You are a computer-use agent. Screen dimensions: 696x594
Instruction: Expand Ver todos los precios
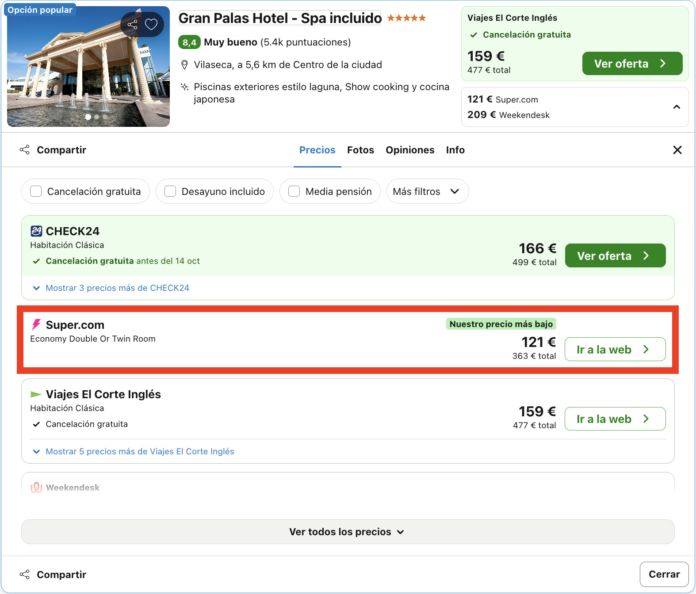pyautogui.click(x=348, y=532)
